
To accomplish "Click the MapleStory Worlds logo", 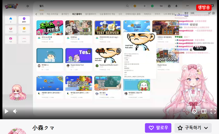I will (11, 6).
